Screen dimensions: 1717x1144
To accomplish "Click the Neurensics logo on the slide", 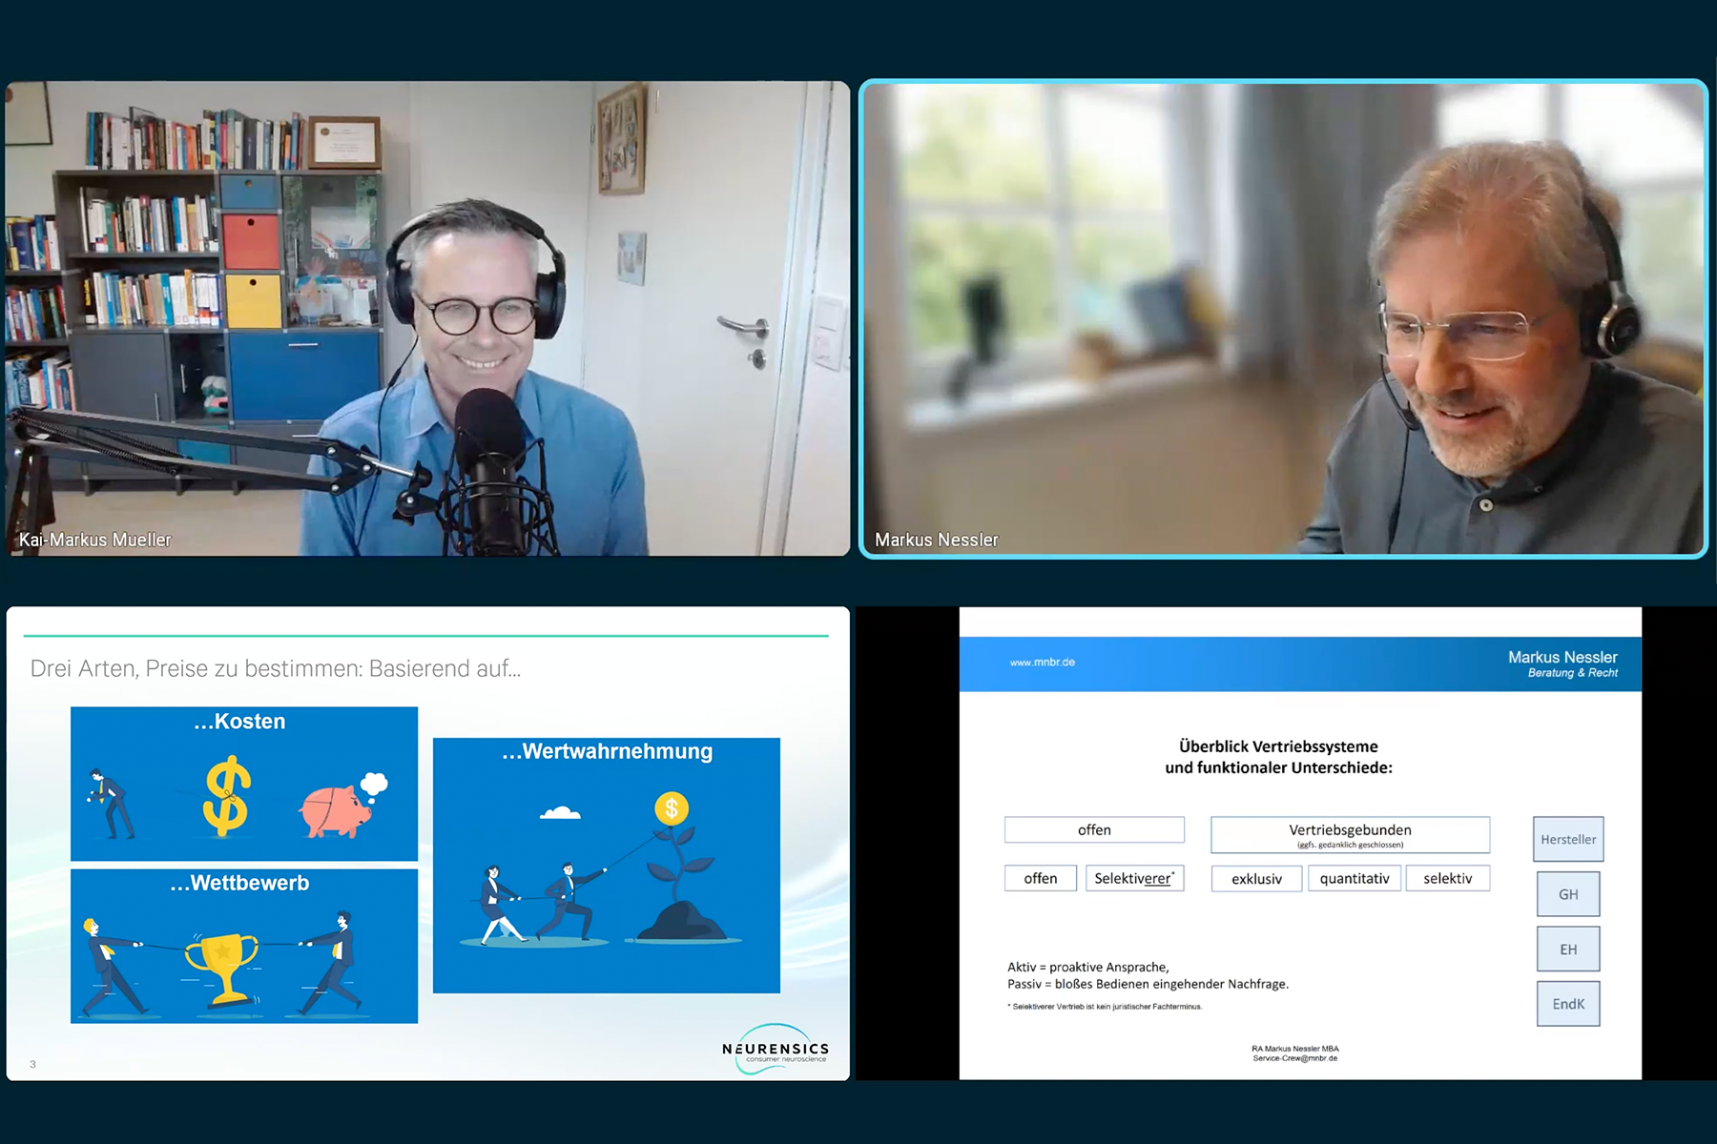I will pos(776,1050).
